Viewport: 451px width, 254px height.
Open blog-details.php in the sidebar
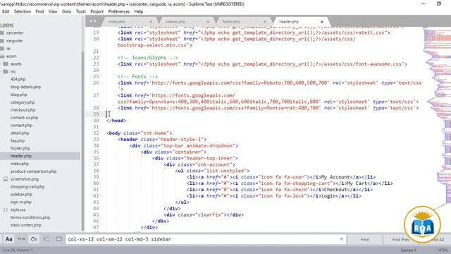tap(25, 87)
